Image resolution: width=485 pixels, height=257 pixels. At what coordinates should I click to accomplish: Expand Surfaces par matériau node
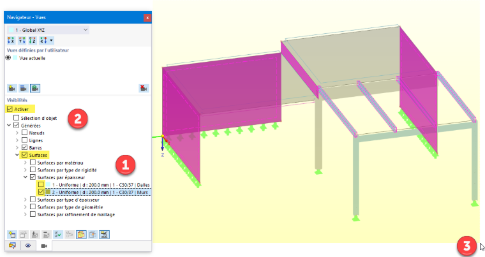point(26,163)
